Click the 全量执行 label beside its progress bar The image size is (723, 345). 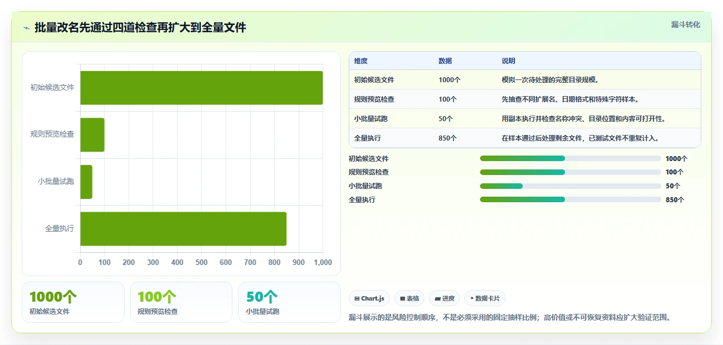tap(362, 200)
